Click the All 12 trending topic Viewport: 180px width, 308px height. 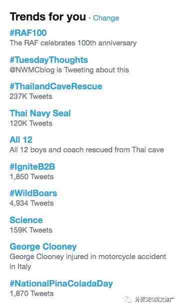(21, 140)
